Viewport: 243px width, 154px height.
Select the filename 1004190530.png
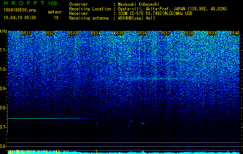[x=20, y=10]
